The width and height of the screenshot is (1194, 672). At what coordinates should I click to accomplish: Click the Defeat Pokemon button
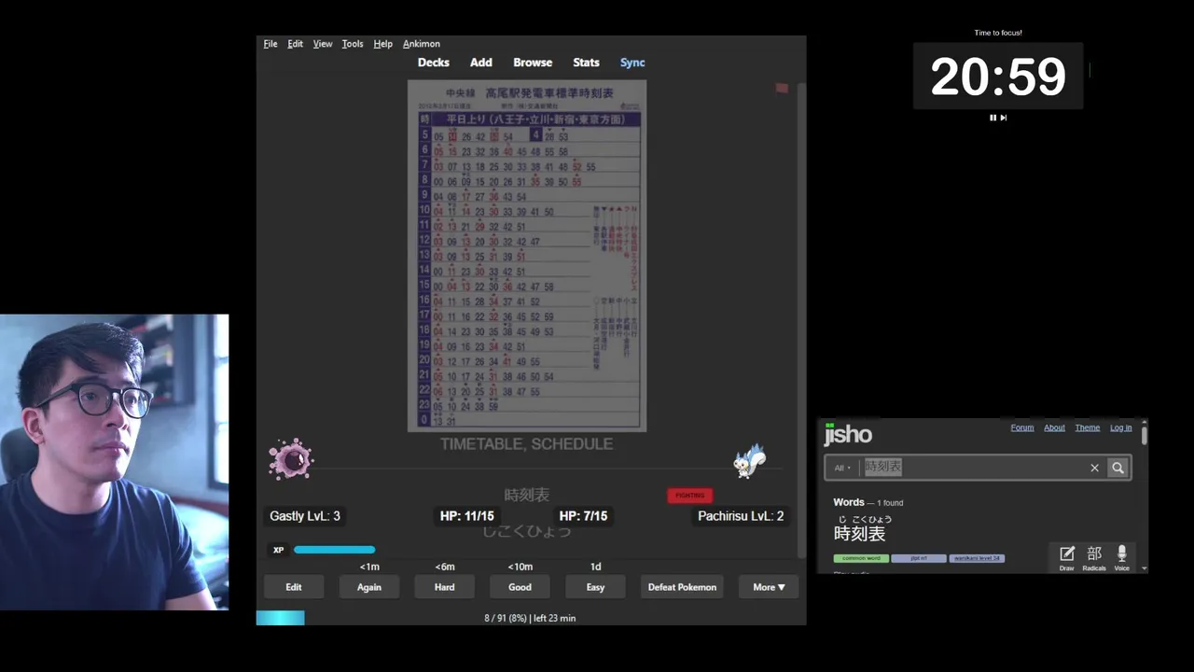point(683,587)
